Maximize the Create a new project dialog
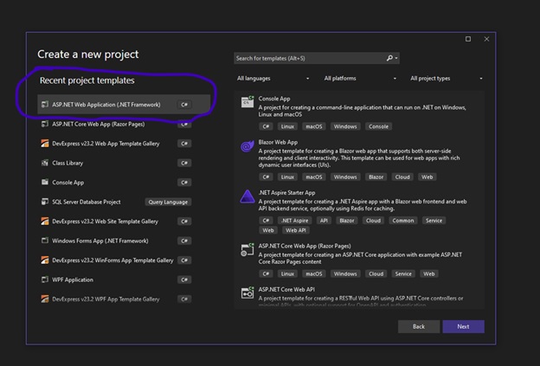Viewport: 540px width, 366px height. [x=468, y=39]
